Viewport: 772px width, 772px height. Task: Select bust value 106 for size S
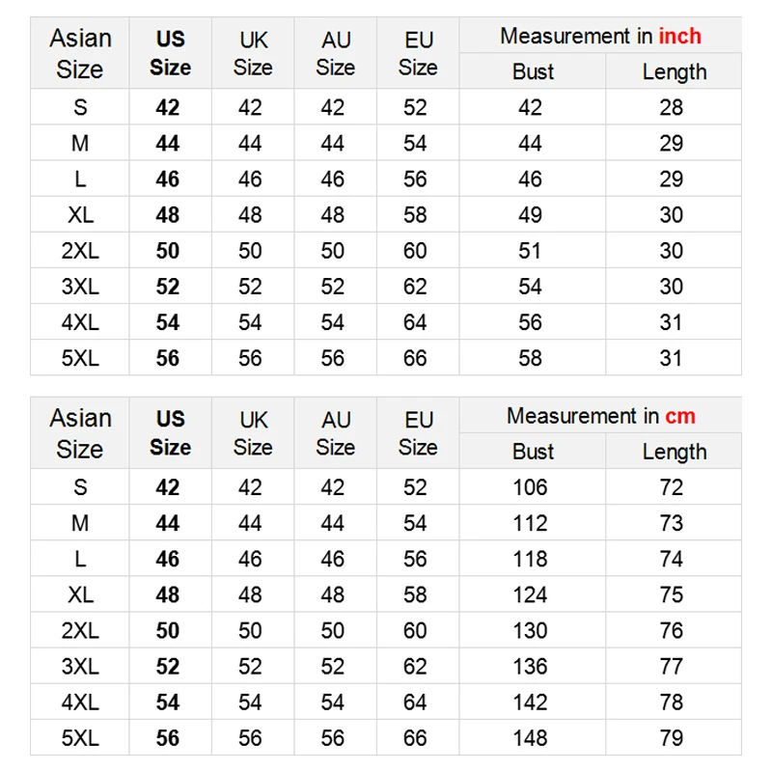click(x=531, y=487)
